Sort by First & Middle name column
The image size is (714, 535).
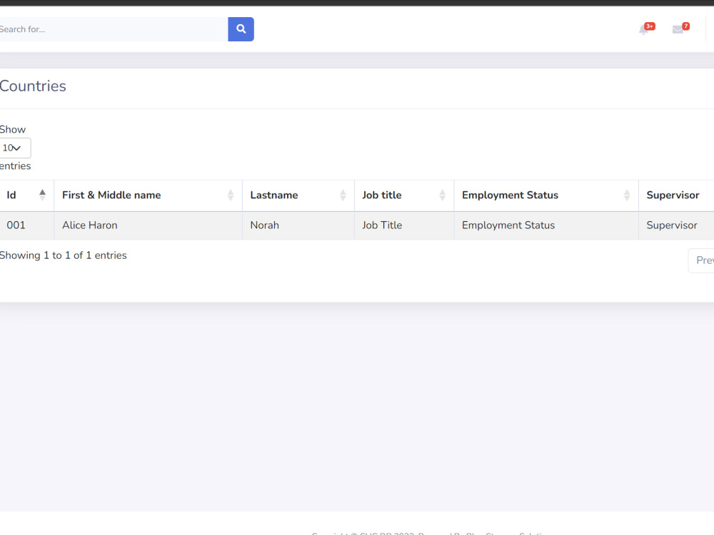pos(148,195)
